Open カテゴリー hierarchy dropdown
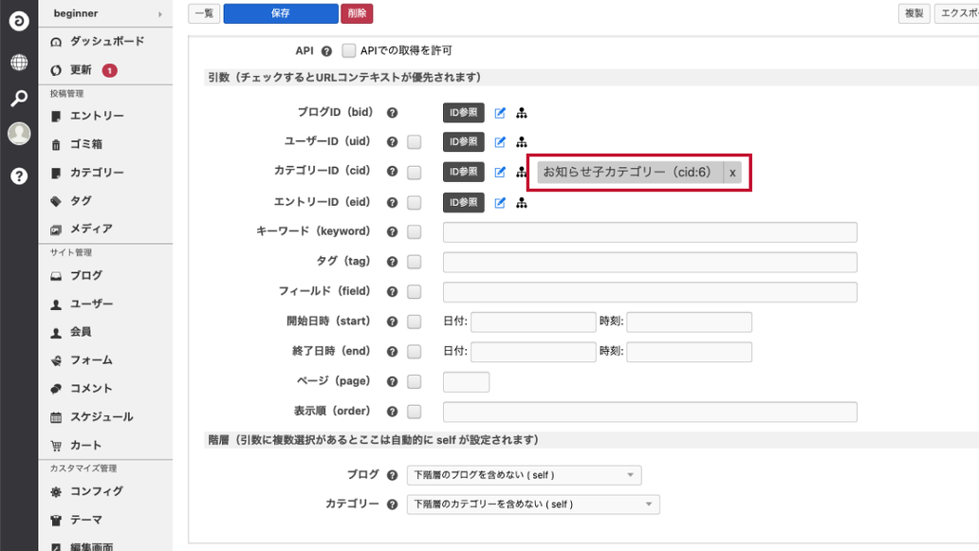The image size is (979, 551). 532,505
